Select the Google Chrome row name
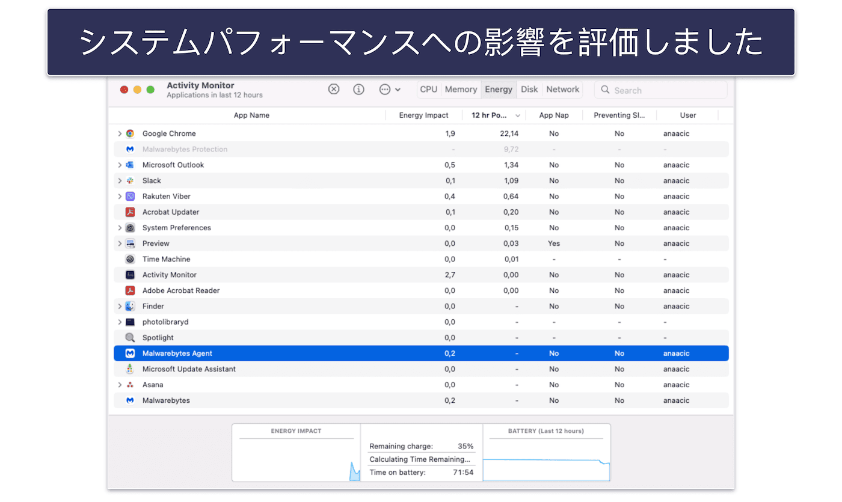Viewport: 842px width, 502px height. coord(169,133)
